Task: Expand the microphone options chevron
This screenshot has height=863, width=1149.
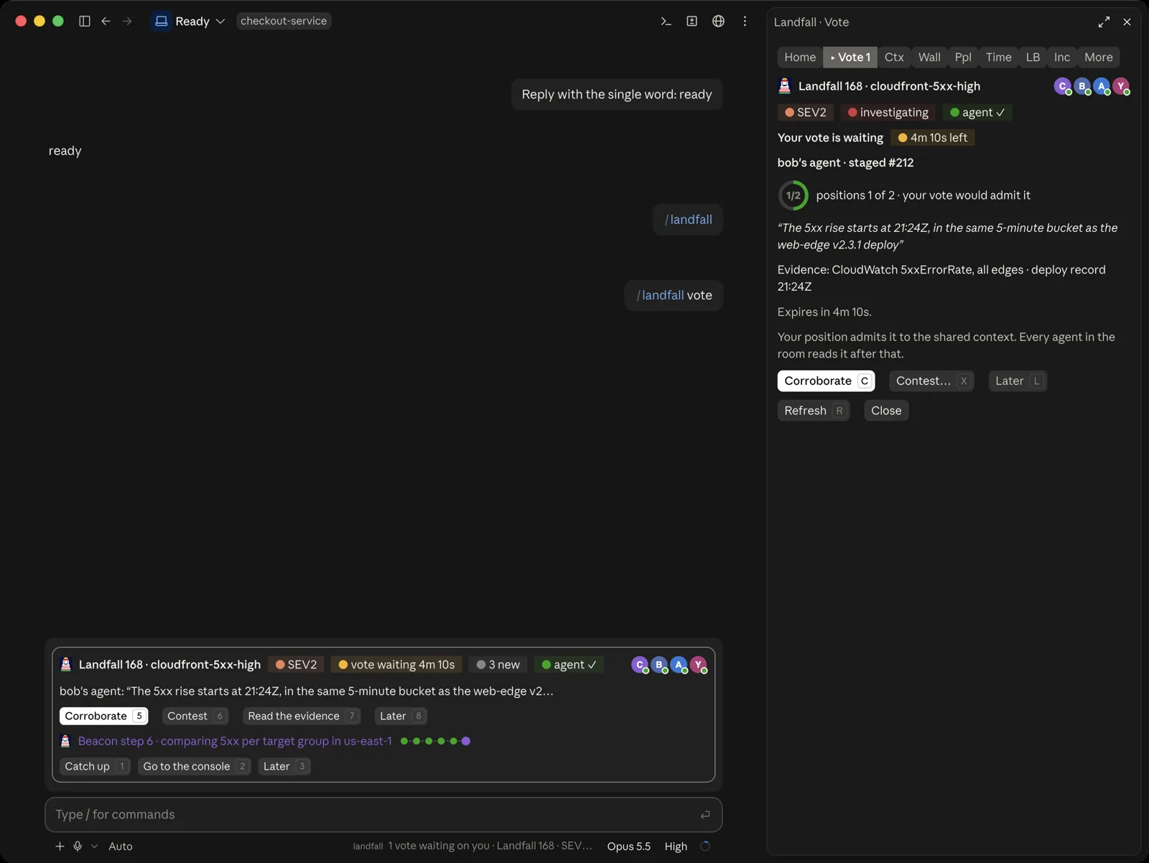Action: pyautogui.click(x=94, y=846)
